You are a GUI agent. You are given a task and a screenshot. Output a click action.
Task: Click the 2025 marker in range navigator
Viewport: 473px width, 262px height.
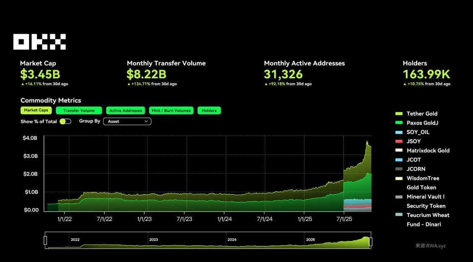click(311, 240)
